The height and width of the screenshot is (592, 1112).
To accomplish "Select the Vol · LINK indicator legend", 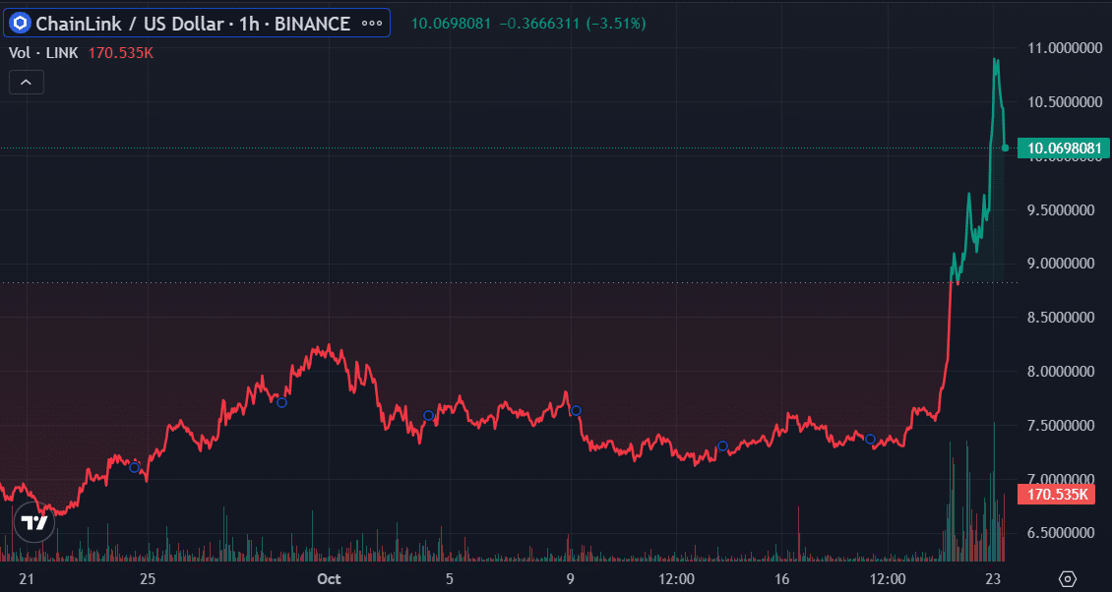I will 43,53.
